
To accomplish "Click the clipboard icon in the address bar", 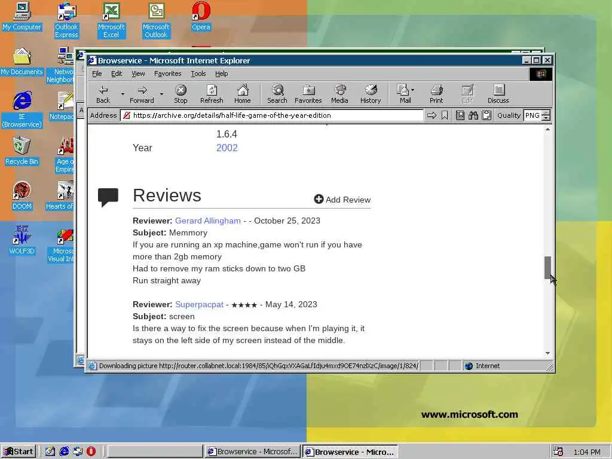I will click(486, 115).
